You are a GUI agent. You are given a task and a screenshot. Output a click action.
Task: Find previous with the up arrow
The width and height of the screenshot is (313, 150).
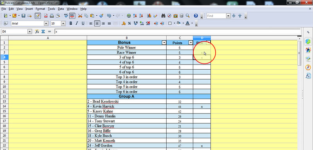click(240, 16)
